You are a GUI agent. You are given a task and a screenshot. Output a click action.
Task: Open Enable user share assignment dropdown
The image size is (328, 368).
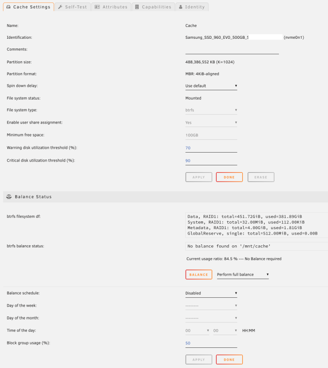pyautogui.click(x=211, y=123)
